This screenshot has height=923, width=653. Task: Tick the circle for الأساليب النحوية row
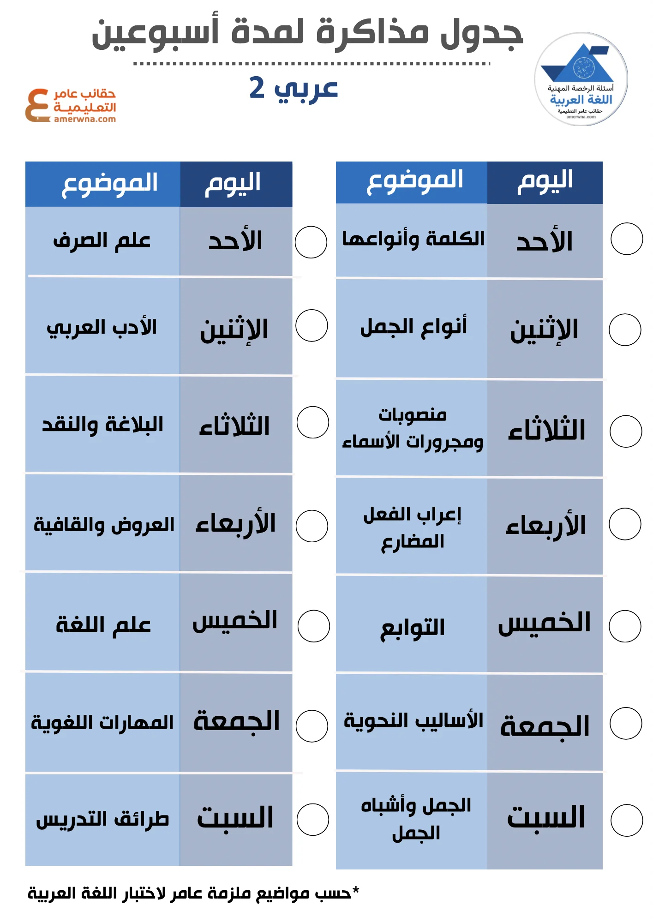(x=626, y=723)
